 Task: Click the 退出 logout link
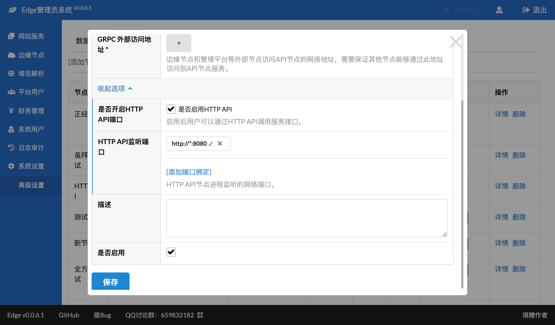pos(534,10)
